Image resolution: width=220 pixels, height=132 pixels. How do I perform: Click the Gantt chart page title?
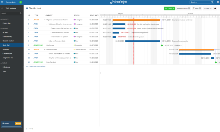tap(35, 9)
